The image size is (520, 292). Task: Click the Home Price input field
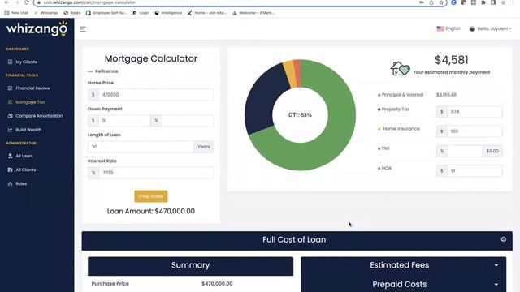(156, 95)
